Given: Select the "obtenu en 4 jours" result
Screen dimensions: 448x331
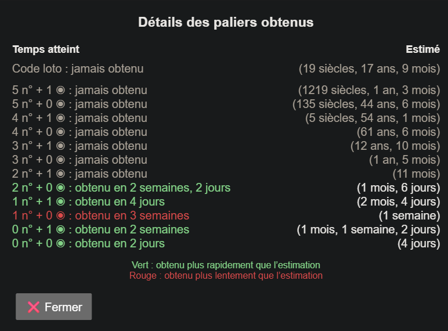Looking at the screenshot, I should 120,202.
